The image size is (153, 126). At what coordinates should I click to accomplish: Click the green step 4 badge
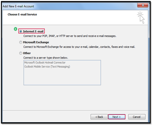[15, 29]
